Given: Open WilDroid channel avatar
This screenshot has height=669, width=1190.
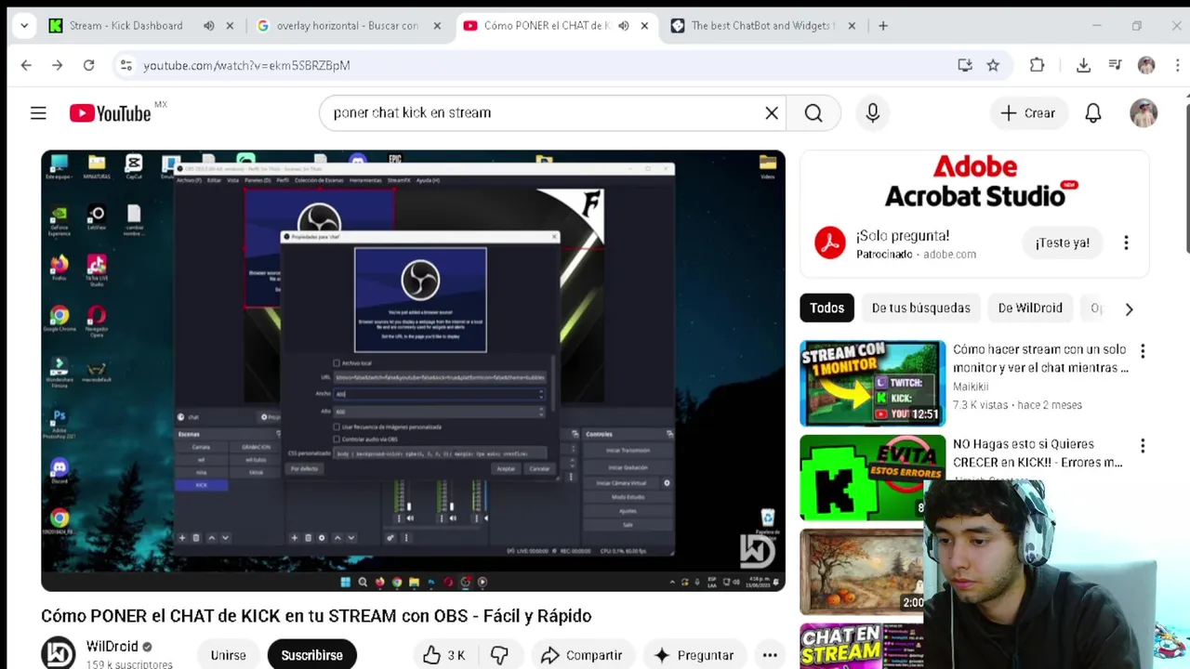Looking at the screenshot, I should pyautogui.click(x=58, y=653).
